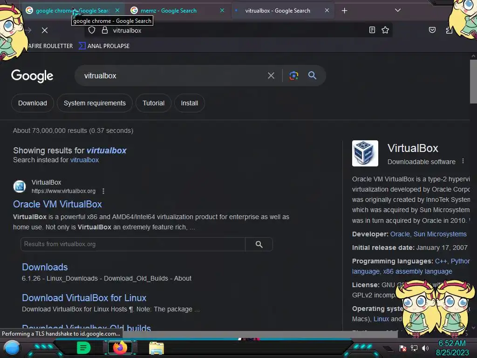Open result options for virtualbox.org
The image size is (477, 358).
[x=103, y=191]
